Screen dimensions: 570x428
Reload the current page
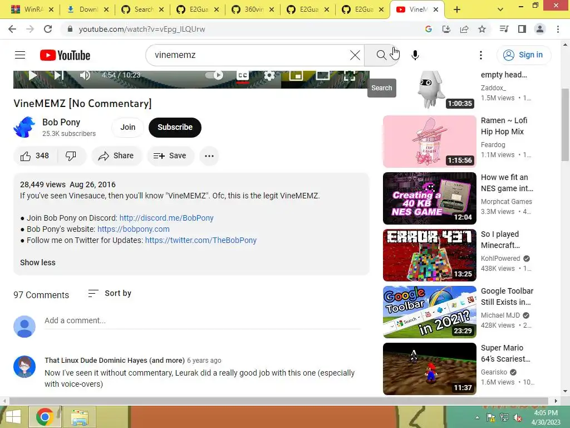48,29
